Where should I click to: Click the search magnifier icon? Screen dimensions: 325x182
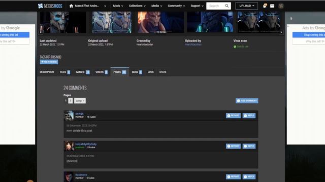coord(227,6)
